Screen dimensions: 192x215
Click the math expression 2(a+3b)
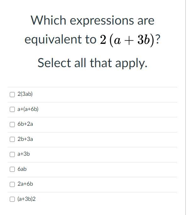[127, 40]
